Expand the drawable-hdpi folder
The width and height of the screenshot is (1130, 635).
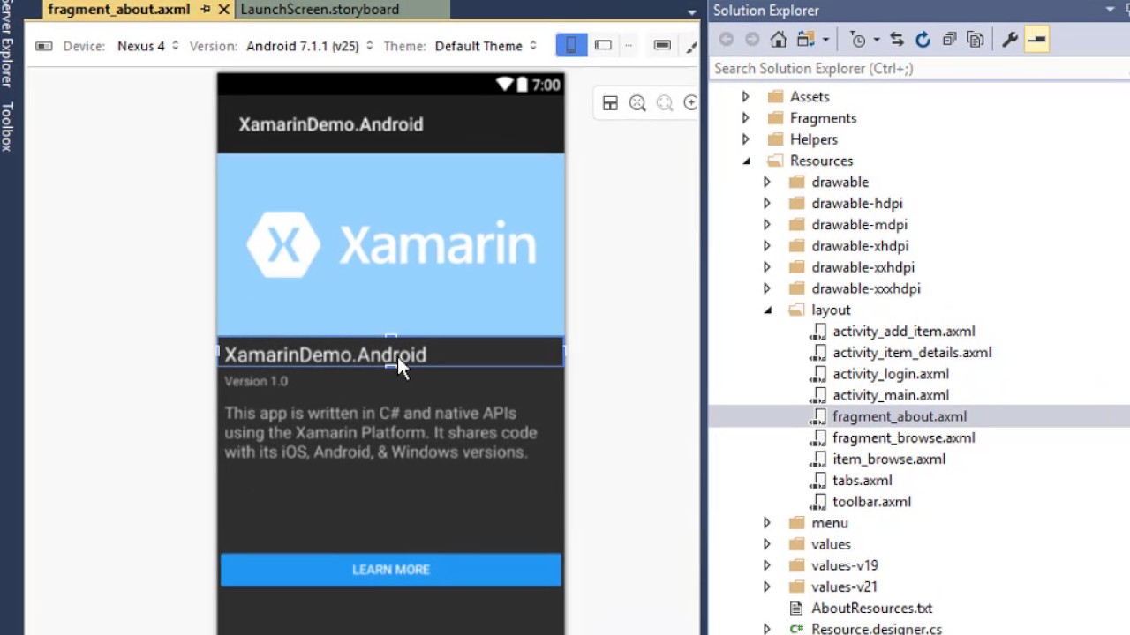pos(766,203)
